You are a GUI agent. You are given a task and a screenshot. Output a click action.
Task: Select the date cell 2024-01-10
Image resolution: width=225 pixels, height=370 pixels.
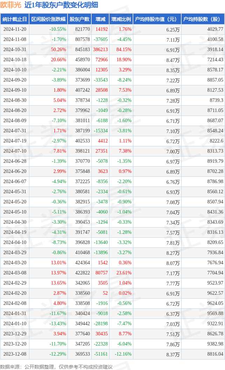tap(15, 323)
